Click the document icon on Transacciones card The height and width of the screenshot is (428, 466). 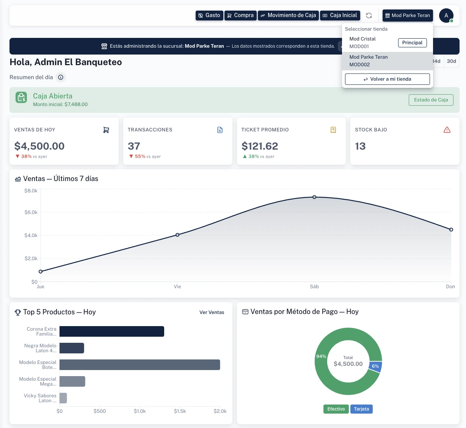click(220, 130)
